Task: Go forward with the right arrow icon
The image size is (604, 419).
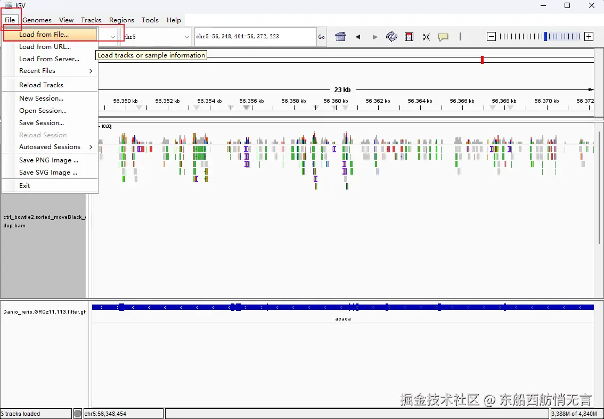Action: pos(374,37)
